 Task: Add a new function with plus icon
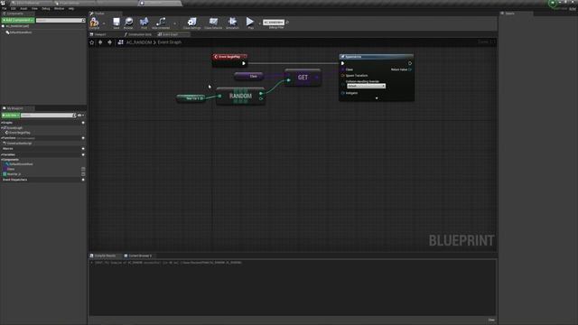coord(83,138)
